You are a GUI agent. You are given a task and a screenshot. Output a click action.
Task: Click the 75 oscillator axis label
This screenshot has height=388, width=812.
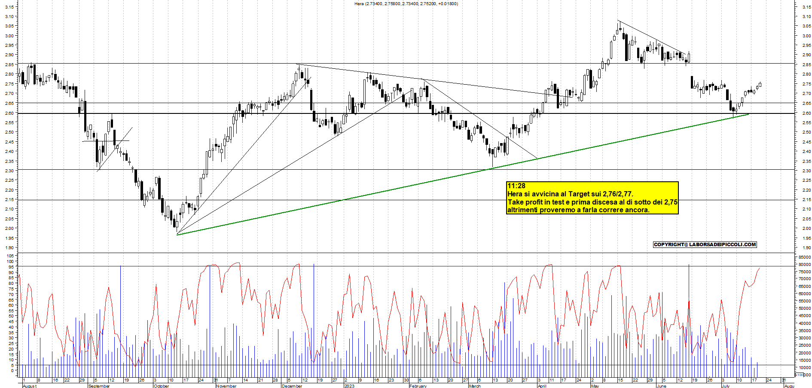[x=11, y=289]
